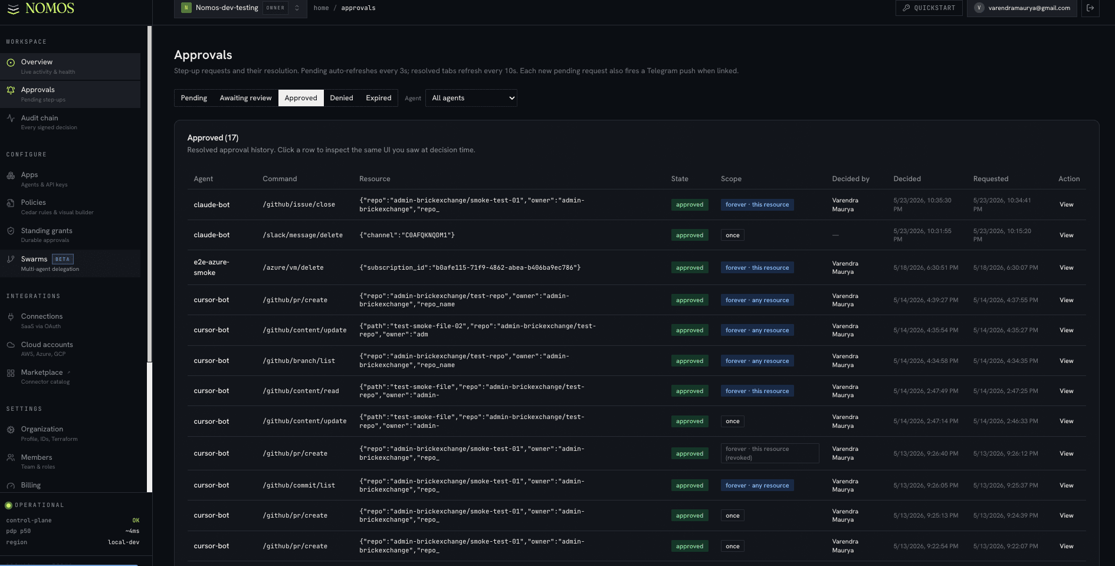Click the Members people icon
Image resolution: width=1115 pixels, height=566 pixels.
[11, 457]
